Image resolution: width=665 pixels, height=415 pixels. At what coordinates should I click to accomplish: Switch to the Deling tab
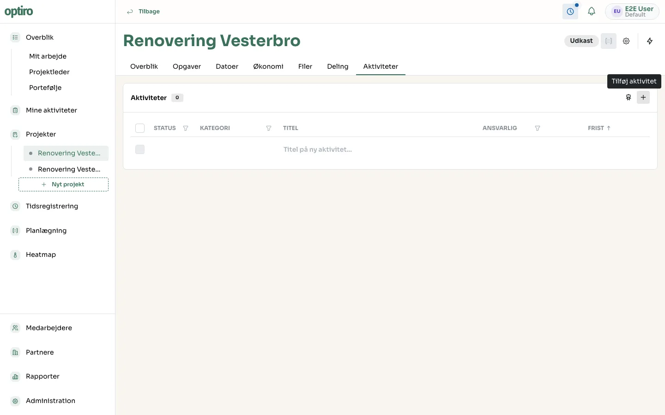point(338,66)
